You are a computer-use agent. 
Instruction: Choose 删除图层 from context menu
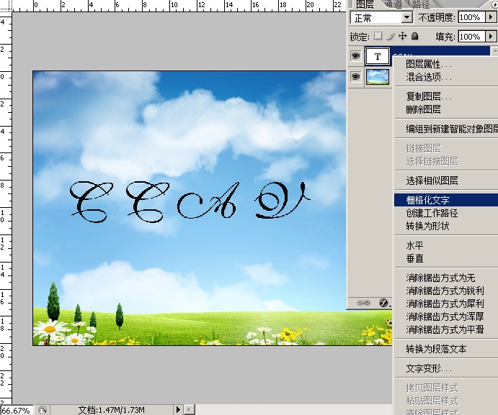(423, 109)
